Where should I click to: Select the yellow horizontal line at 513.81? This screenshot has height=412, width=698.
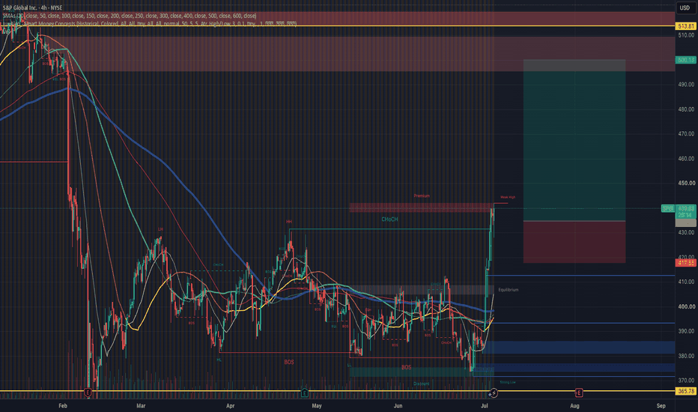point(338,26)
